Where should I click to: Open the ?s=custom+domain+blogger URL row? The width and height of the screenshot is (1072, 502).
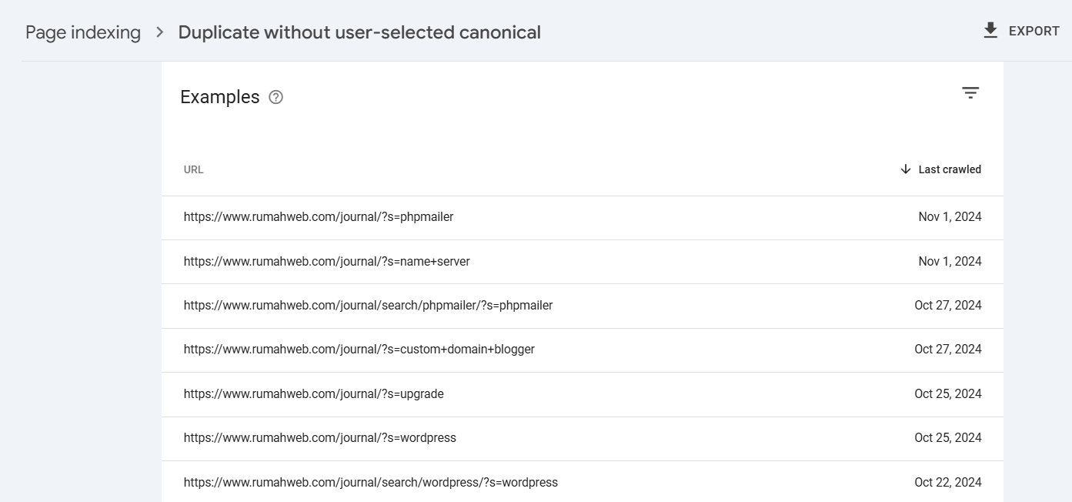pos(583,350)
